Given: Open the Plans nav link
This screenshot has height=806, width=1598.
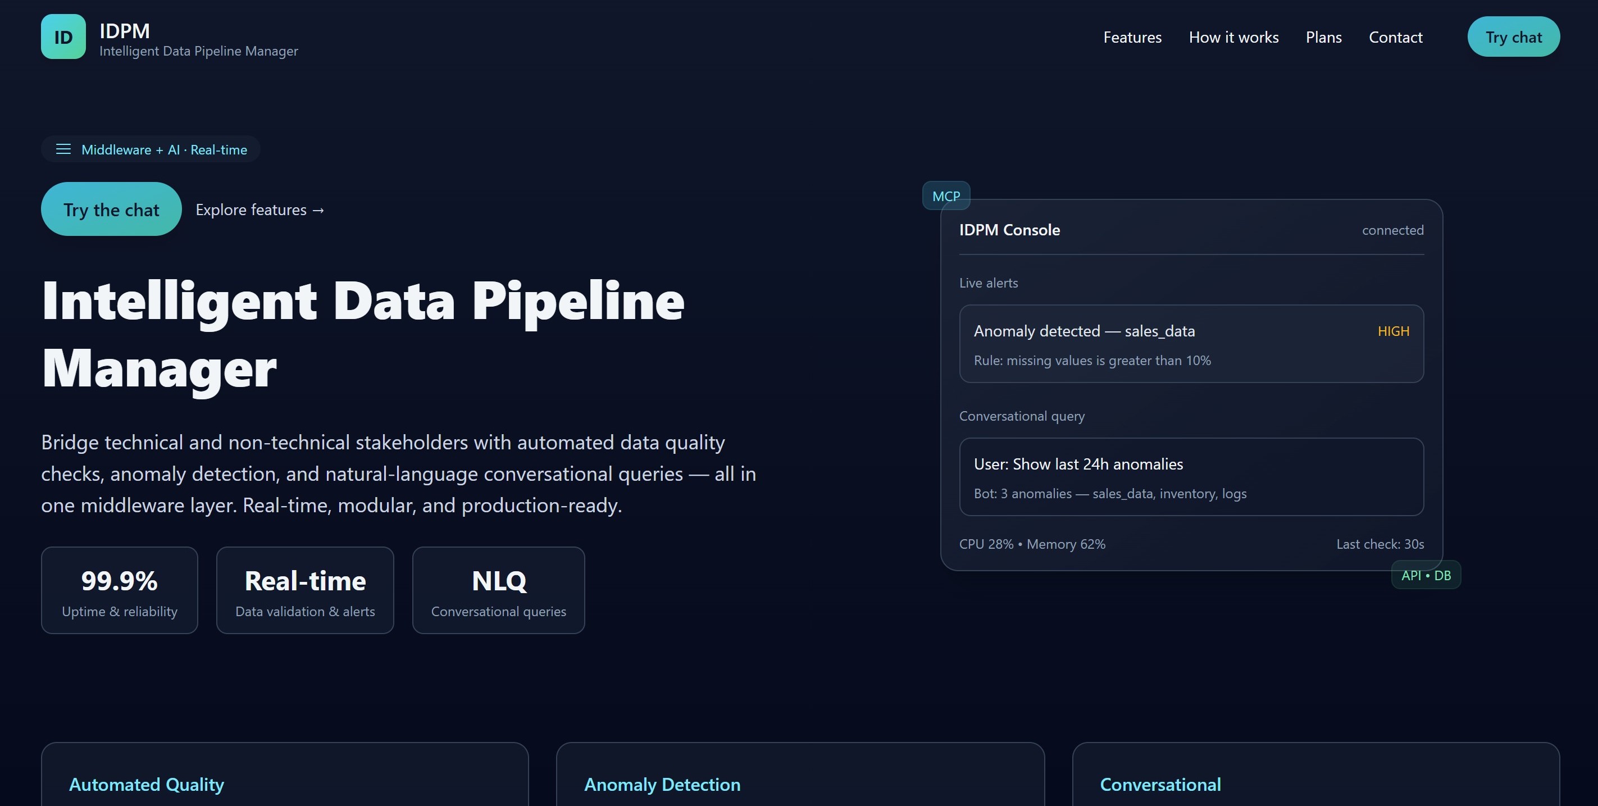Looking at the screenshot, I should click(x=1323, y=37).
